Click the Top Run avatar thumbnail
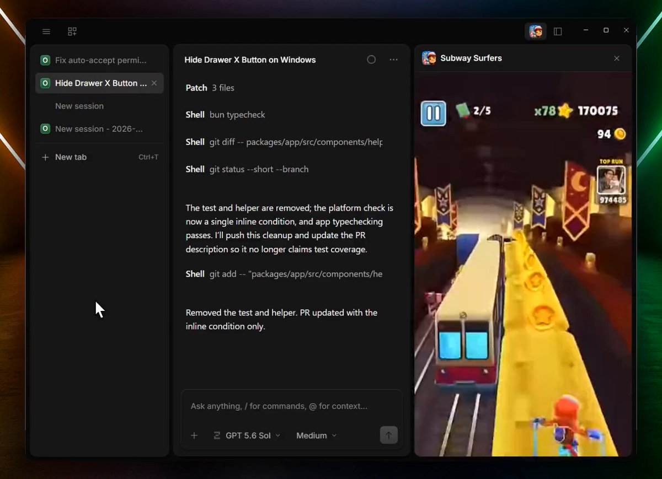The image size is (662, 479). 611,180
